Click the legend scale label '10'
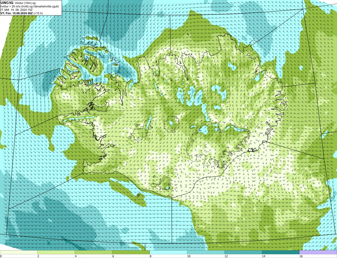Image resolution: width=337 pixels, height=258 pixels. [x=189, y=256]
